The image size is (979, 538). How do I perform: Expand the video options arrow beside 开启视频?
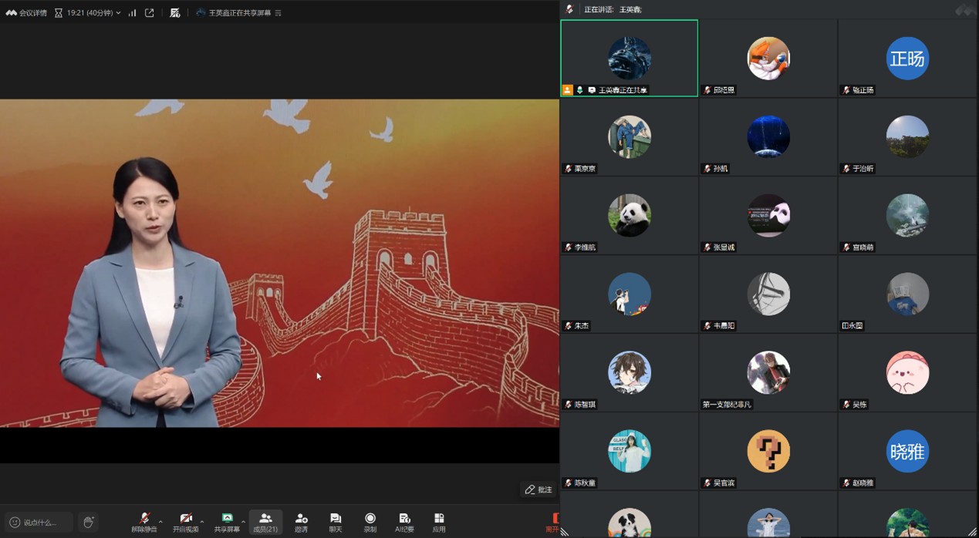tap(202, 521)
